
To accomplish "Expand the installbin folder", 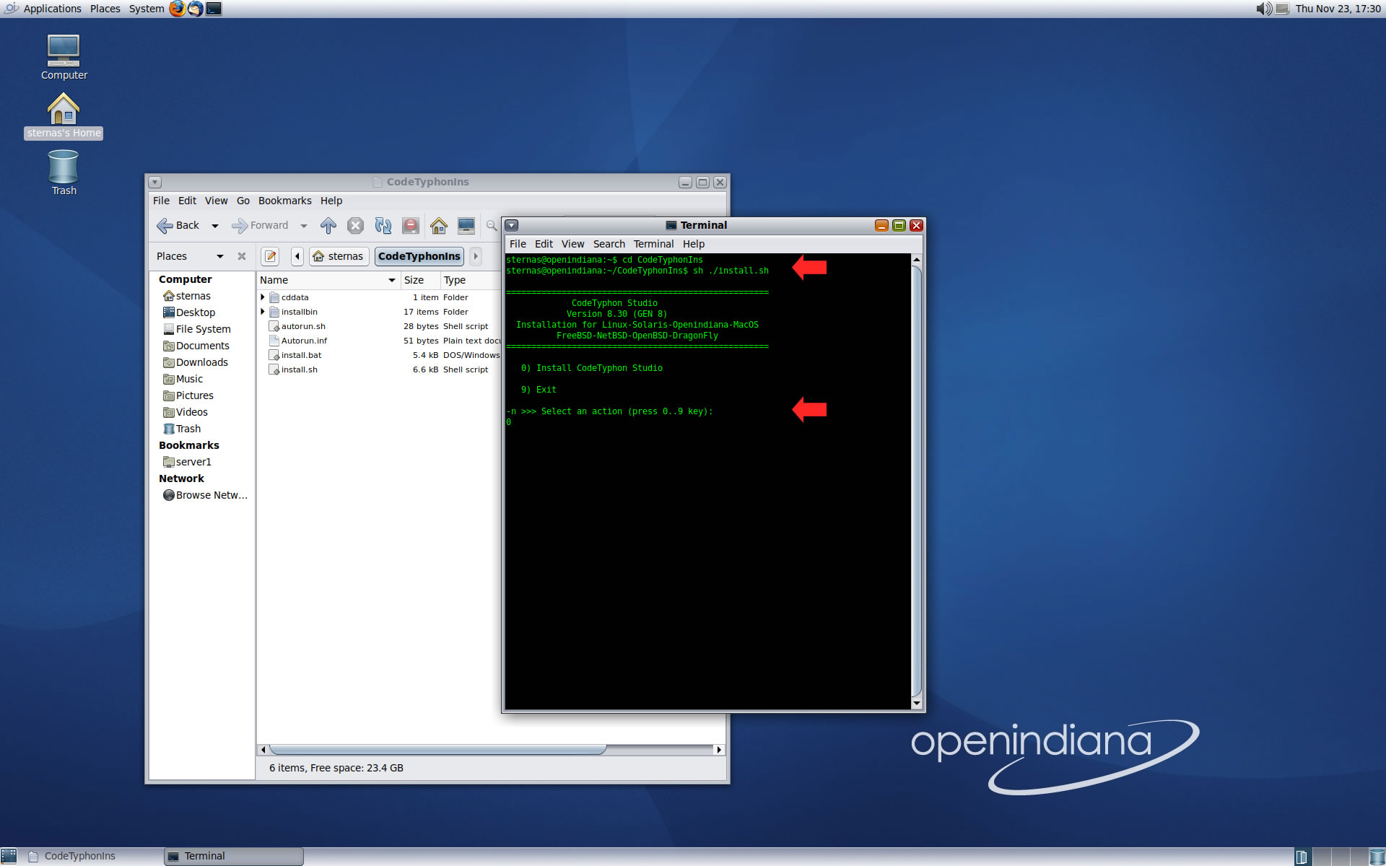I will [263, 312].
